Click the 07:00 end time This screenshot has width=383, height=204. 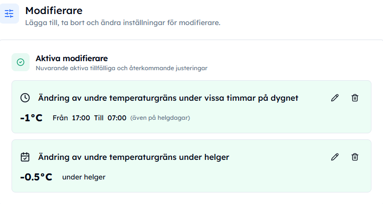click(x=117, y=118)
